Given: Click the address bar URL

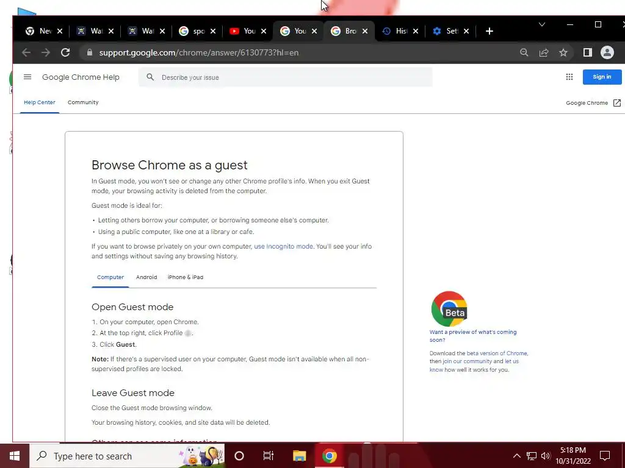Looking at the screenshot, I should [x=199, y=52].
